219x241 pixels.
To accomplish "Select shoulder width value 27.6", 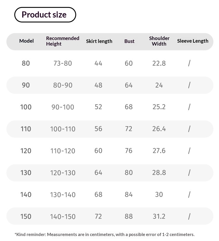I will click(x=159, y=151).
